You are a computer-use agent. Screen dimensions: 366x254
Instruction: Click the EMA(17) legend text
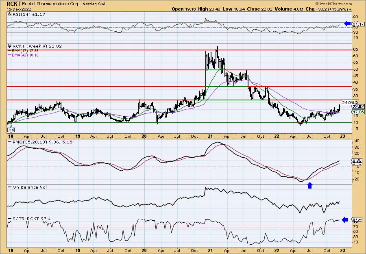[x=25, y=51]
